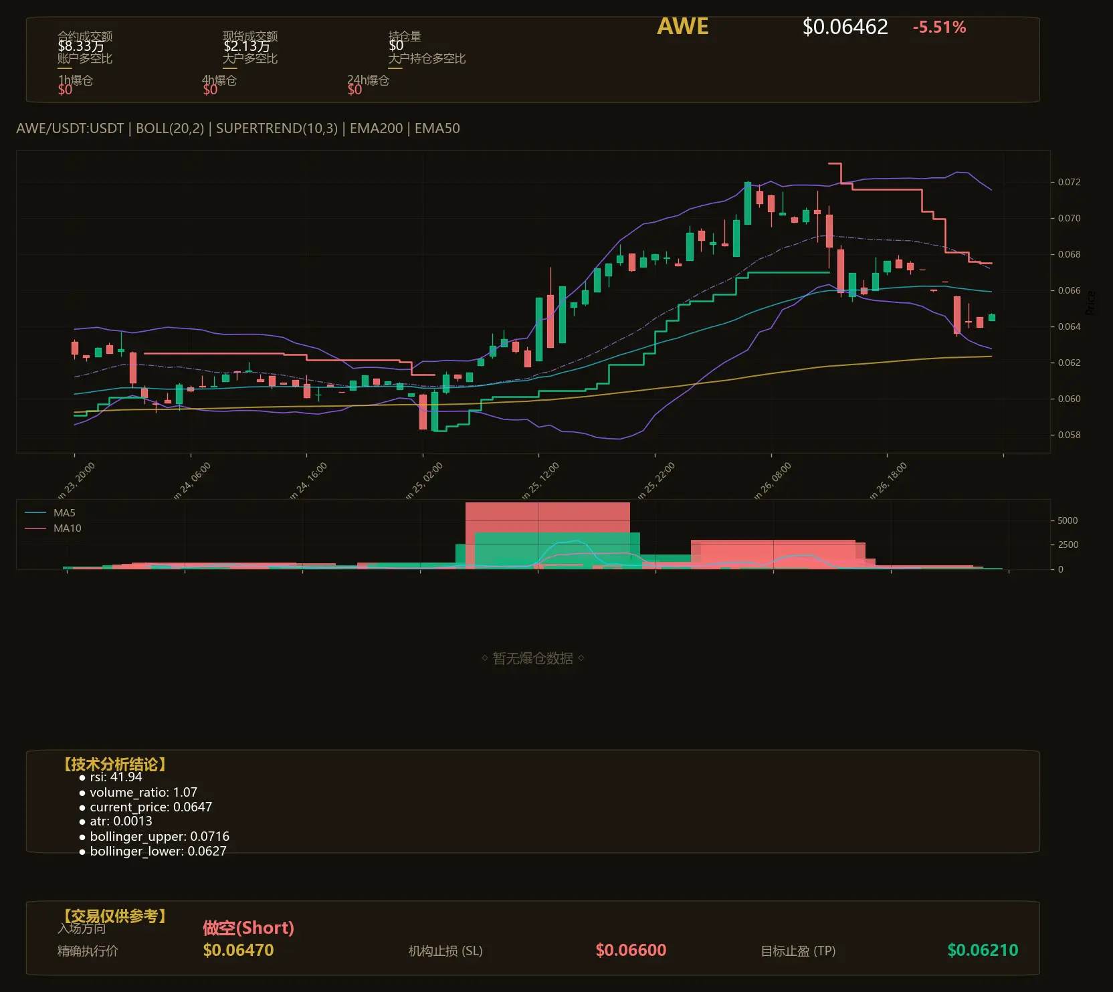
Task: Click the Jun 25, 02:00 time label
Action: pyautogui.click(x=424, y=481)
